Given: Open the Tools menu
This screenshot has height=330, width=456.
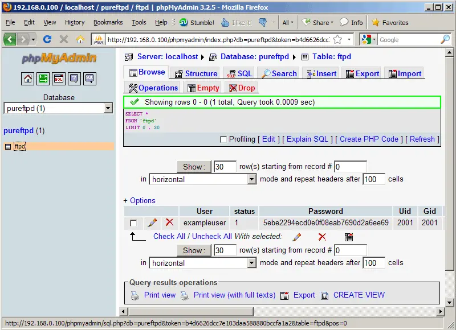Looking at the screenshot, I should tap(139, 22).
